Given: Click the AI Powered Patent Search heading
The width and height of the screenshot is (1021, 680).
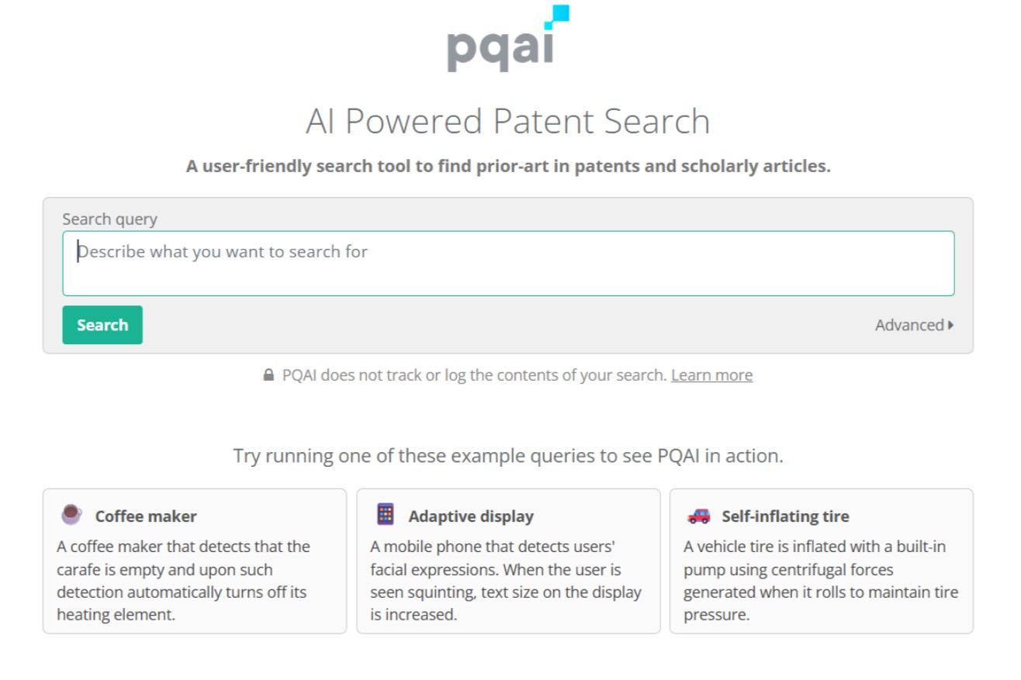Looking at the screenshot, I should click(508, 122).
